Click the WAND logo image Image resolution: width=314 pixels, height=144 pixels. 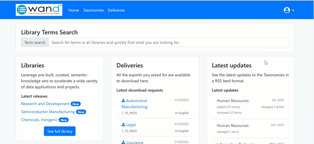(x=39, y=10)
